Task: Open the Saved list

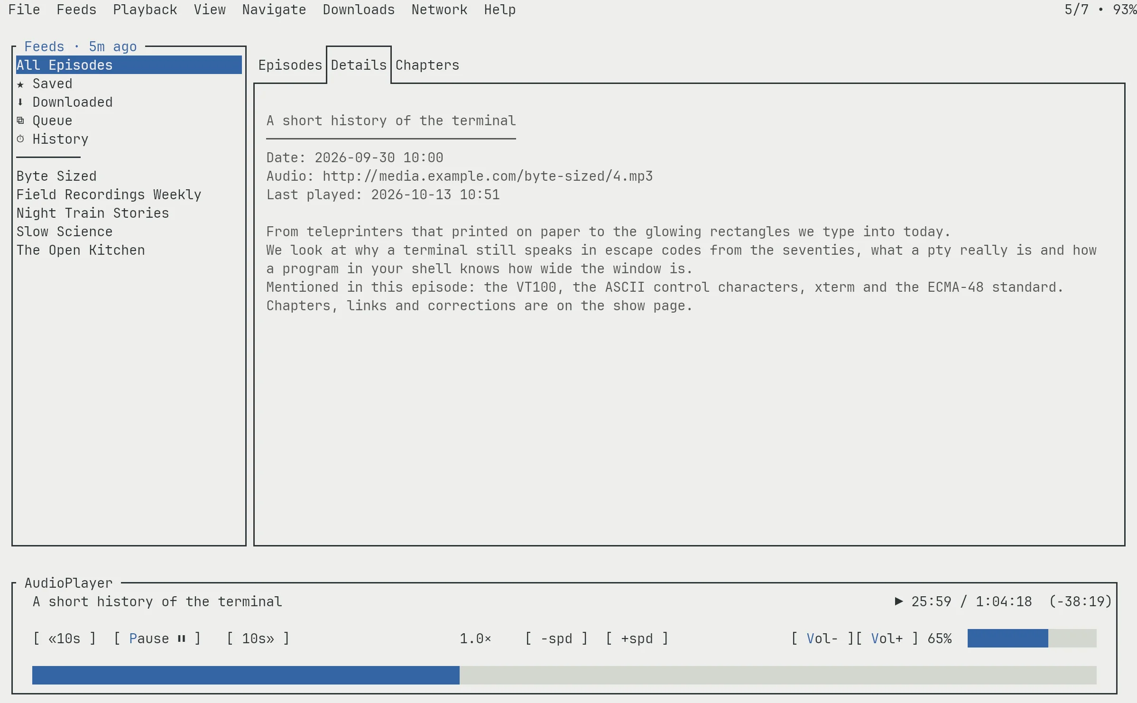Action: (129, 83)
